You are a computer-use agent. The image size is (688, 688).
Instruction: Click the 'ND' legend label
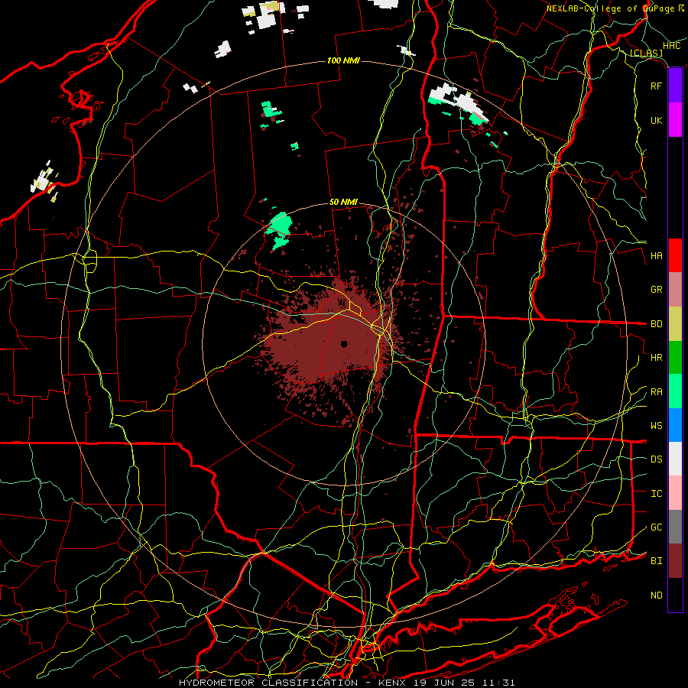pyautogui.click(x=656, y=596)
